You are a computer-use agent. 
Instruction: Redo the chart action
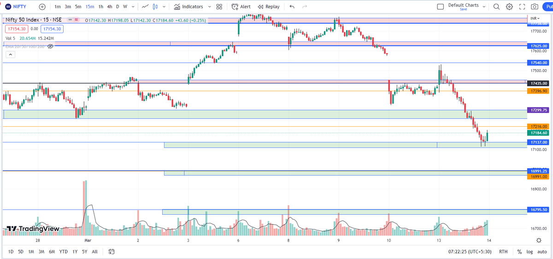click(305, 6)
